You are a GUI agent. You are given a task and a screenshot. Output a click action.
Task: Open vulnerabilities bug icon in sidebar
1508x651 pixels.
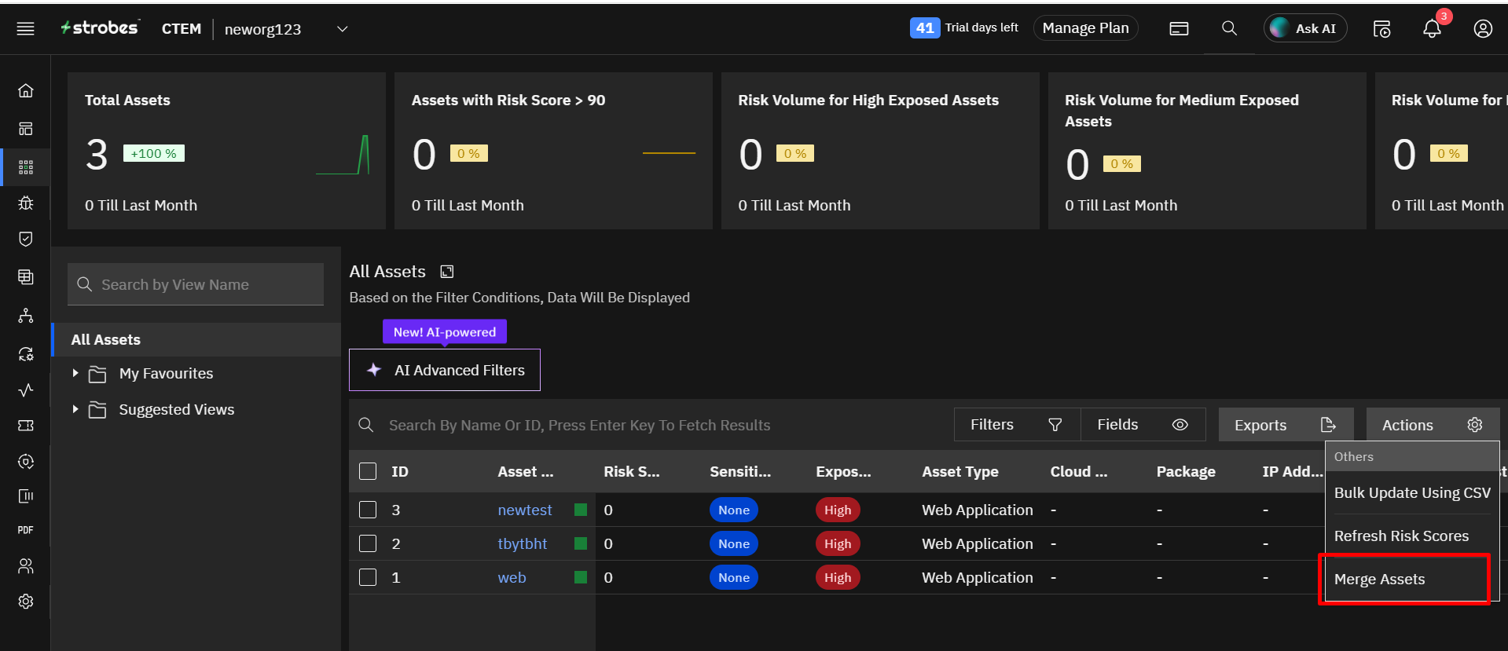coord(26,203)
